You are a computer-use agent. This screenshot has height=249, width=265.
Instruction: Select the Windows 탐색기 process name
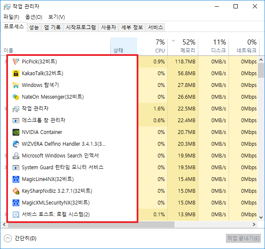coord(40,85)
